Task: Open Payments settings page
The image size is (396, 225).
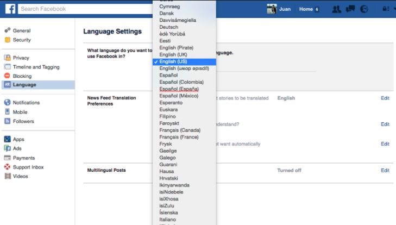Action: tap(24, 158)
